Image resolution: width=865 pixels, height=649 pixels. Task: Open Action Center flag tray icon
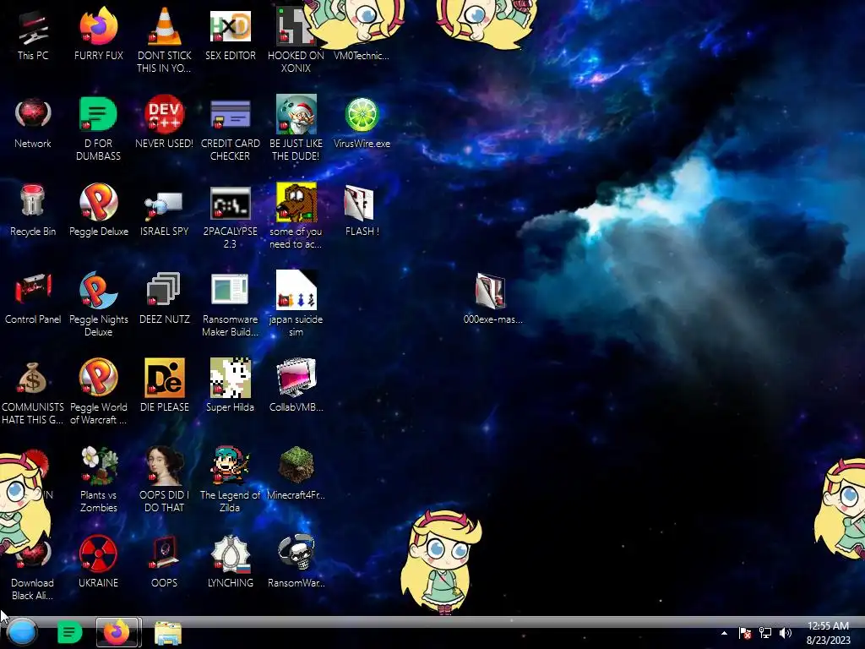745,633
